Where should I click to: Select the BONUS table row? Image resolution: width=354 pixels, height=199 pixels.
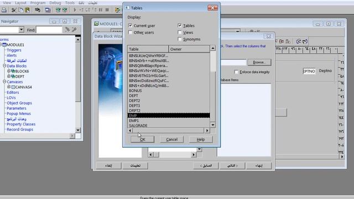(x=169, y=91)
